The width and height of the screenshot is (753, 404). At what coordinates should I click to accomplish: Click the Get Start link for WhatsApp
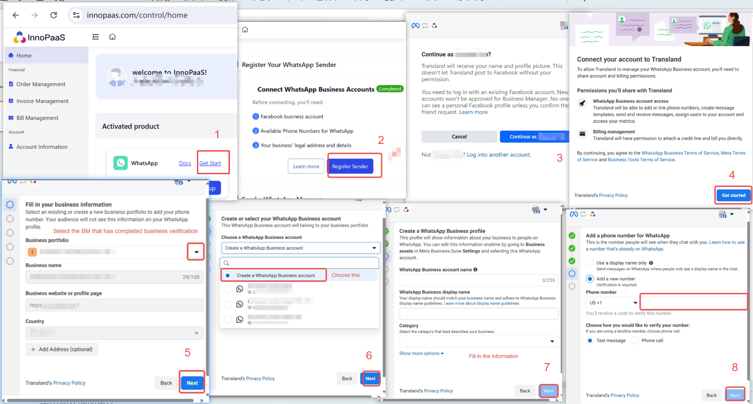(x=210, y=163)
